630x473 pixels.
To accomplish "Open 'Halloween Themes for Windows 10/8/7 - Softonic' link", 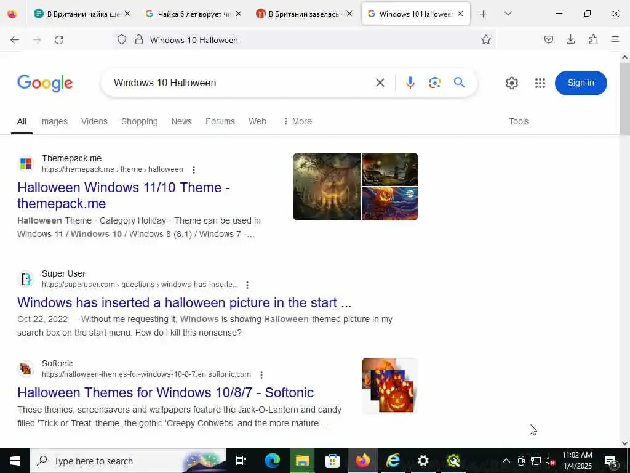I will coord(165,392).
